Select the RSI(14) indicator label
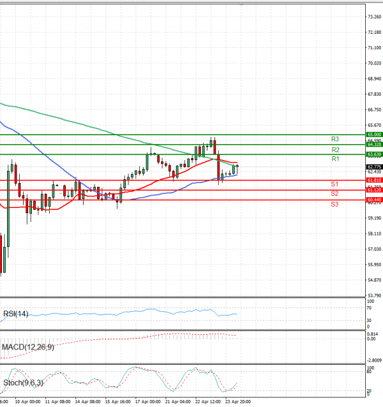This screenshot has height=407, width=383. pyautogui.click(x=15, y=314)
